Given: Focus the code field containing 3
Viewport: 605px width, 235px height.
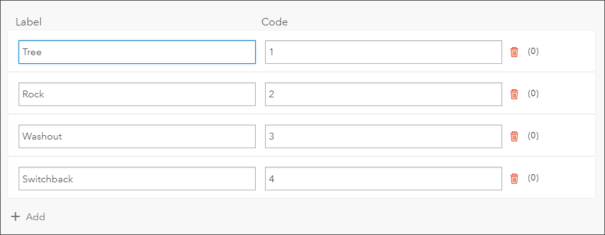Looking at the screenshot, I should pos(383,136).
